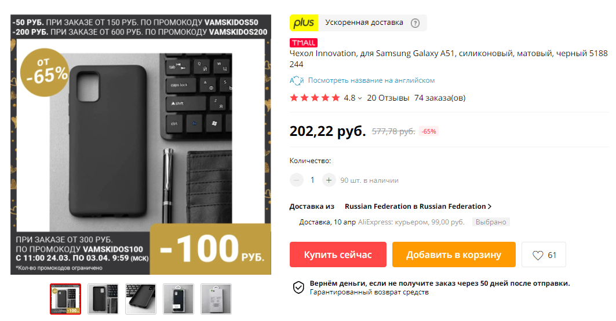Click the red TMALL badge
This screenshot has width=616, height=321.
click(303, 43)
